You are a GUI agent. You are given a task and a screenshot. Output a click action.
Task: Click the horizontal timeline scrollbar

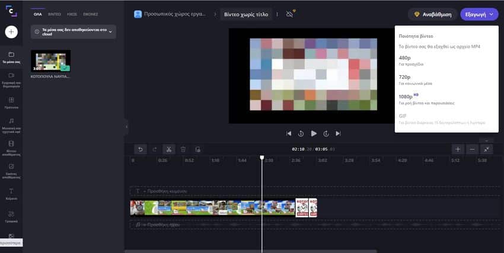point(251,251)
